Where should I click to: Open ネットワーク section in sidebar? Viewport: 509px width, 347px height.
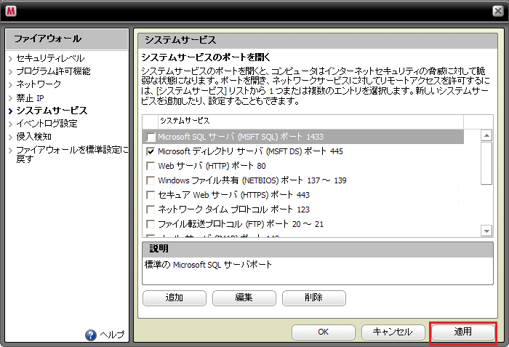coord(39,84)
